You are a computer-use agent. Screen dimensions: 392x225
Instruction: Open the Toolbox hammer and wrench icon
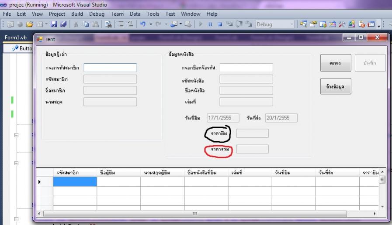[x=342, y=24]
